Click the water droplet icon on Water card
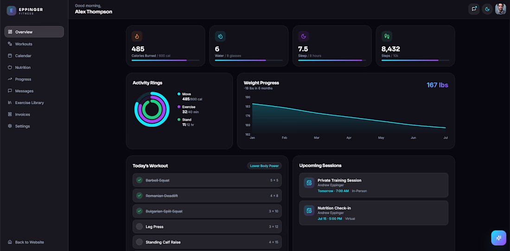Viewport: 510px width, 251px height. click(x=220, y=37)
